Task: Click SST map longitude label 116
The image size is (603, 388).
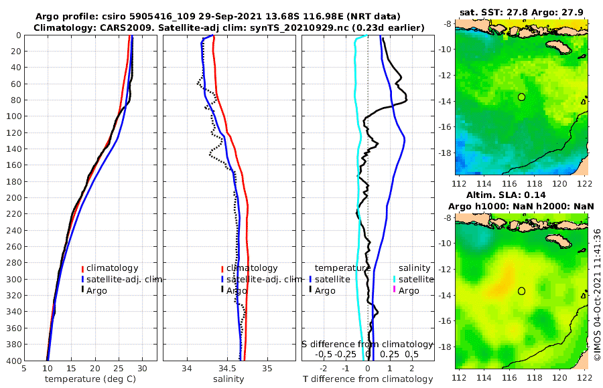Action: click(x=509, y=183)
